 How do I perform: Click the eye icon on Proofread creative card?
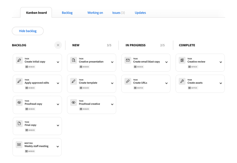coord(73,103)
